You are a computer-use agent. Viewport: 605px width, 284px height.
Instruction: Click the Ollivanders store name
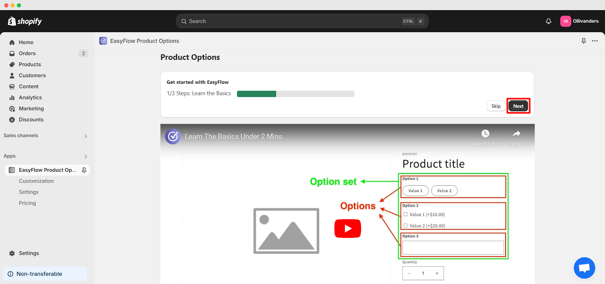pos(586,21)
